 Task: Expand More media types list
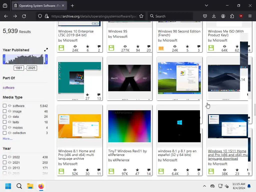click(x=7, y=138)
